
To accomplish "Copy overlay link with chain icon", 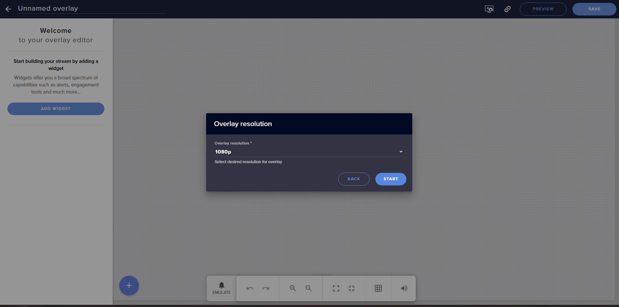I will (x=508, y=9).
